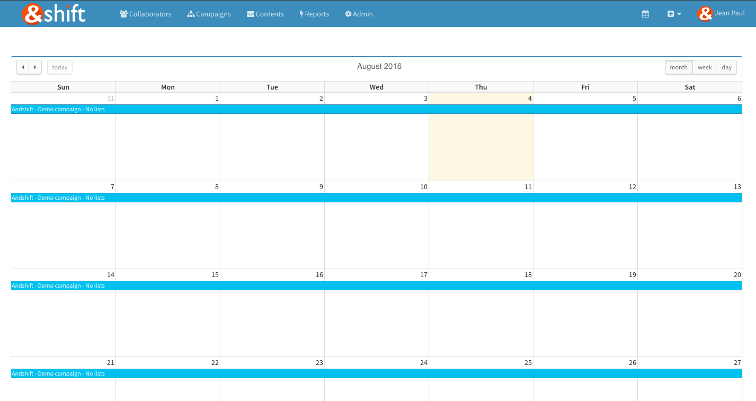Open the plus add-new dropdown

point(674,14)
